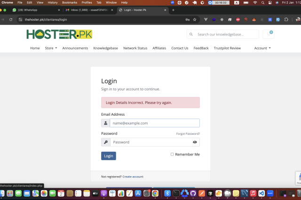The image size is (301, 200).
Task: Toggle password visibility eye icon
Action: pos(195,142)
